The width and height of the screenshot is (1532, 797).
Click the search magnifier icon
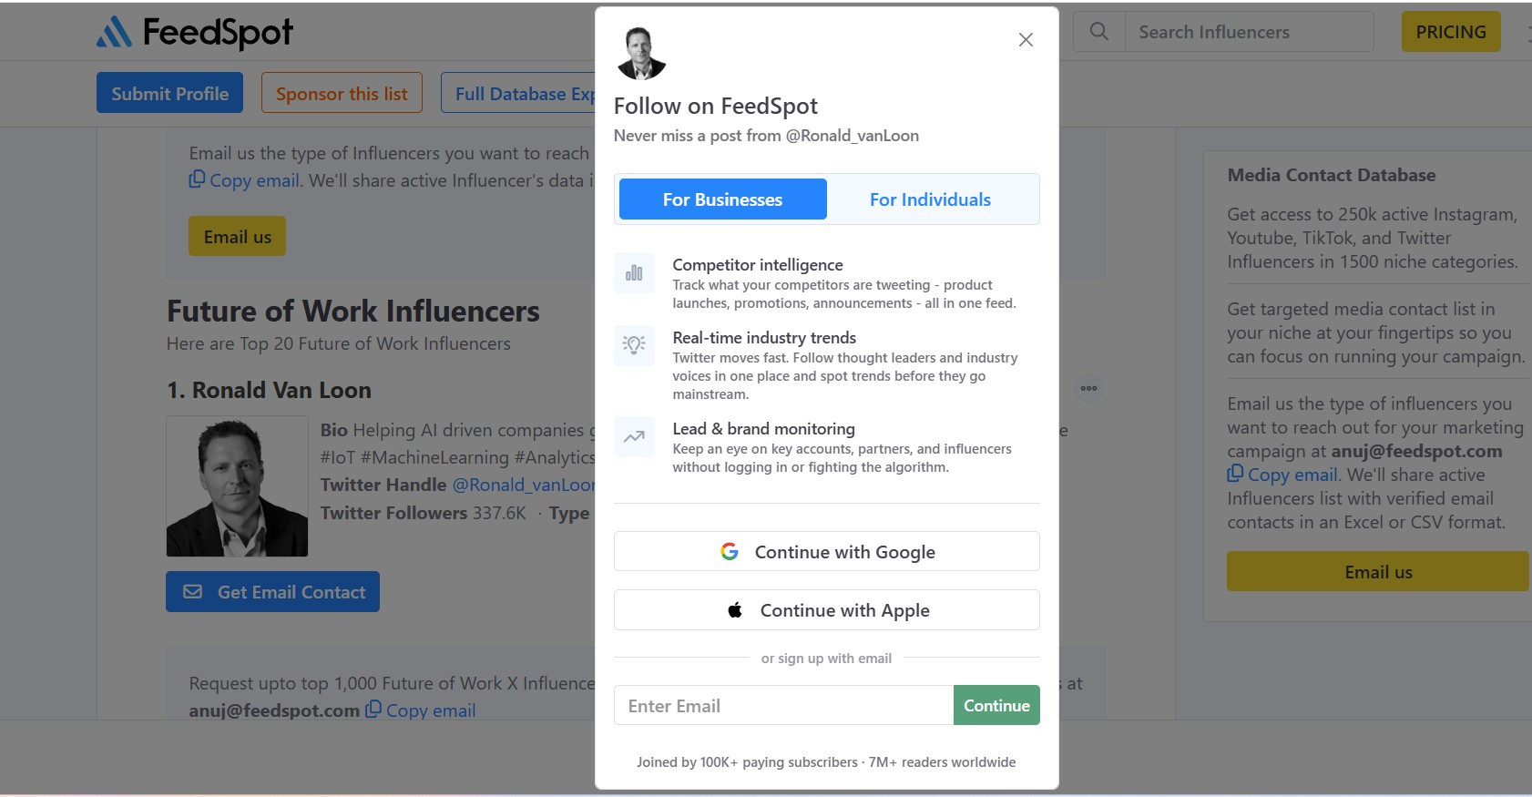coord(1099,32)
